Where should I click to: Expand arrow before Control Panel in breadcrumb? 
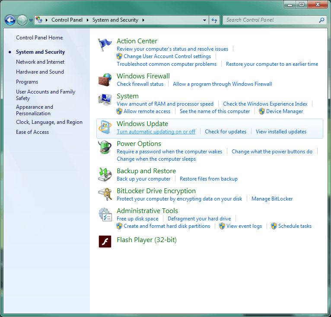click(47, 20)
